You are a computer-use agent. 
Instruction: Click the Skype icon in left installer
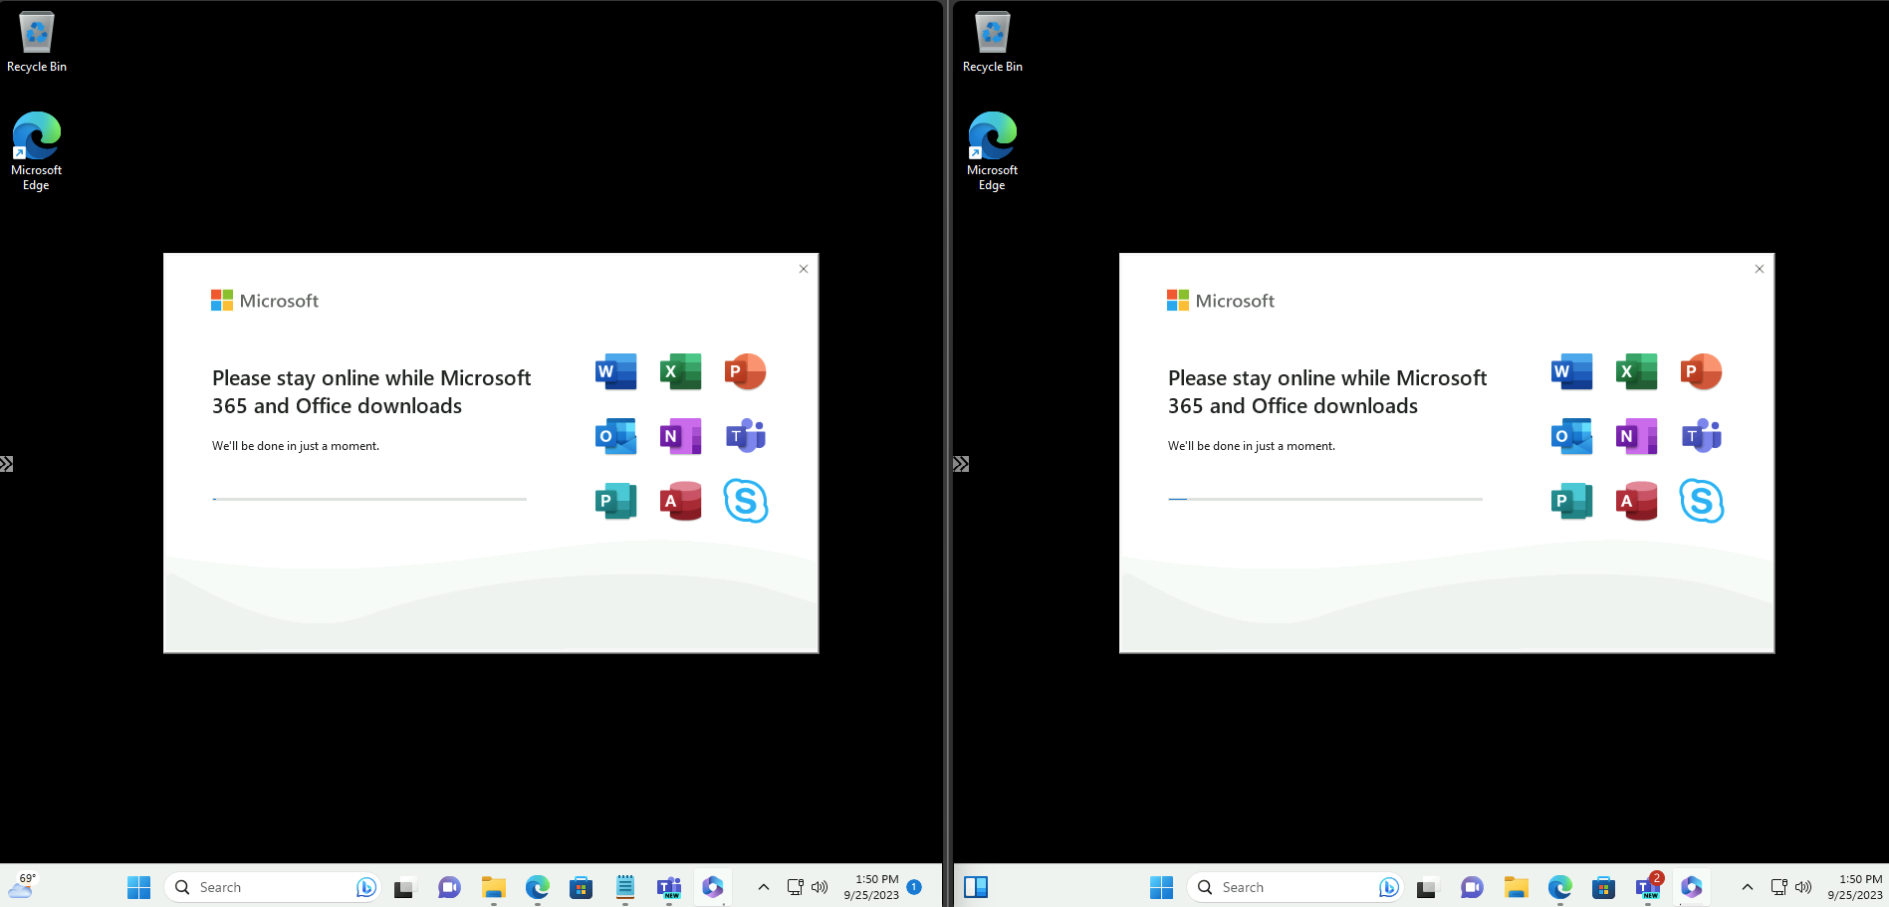point(746,501)
